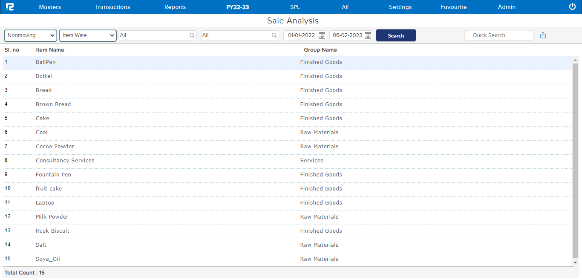This screenshot has height=280, width=582.
Task: Click the export share icon
Action: (x=543, y=35)
